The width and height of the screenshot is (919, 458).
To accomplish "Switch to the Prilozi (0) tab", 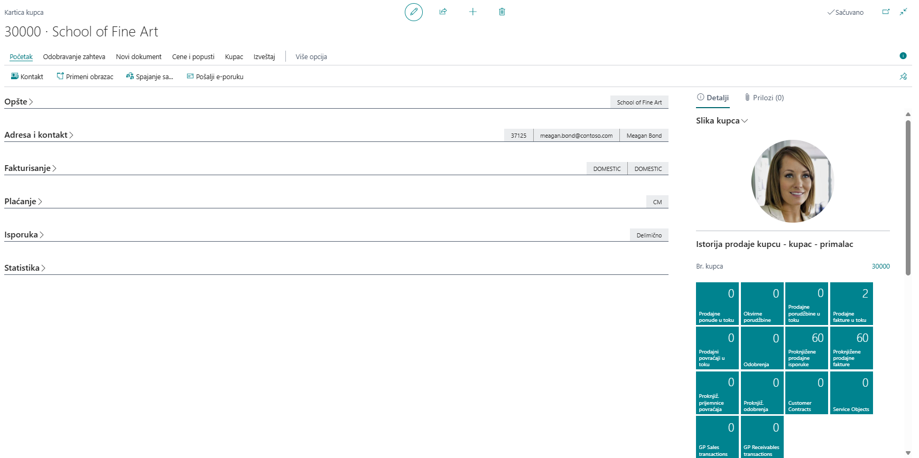I will coord(764,98).
